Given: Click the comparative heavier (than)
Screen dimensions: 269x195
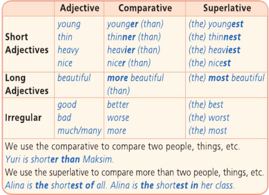Looking at the screenshot, I should (x=134, y=50).
